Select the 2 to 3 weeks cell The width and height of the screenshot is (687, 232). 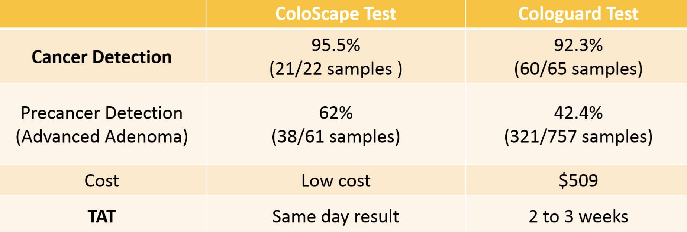pos(578,216)
